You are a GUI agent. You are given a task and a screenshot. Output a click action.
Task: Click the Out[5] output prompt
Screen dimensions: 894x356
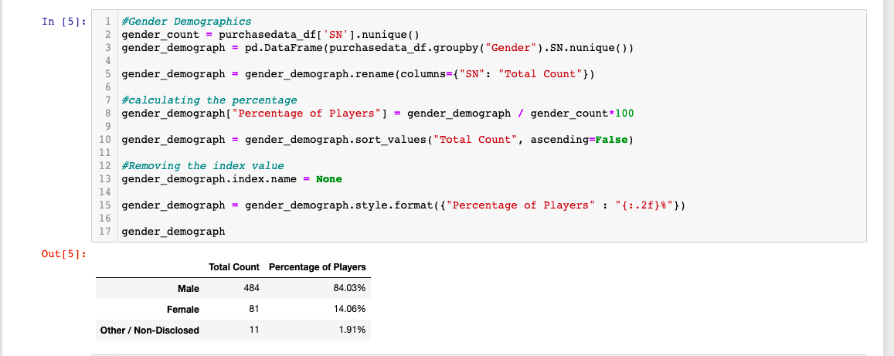tap(63, 254)
